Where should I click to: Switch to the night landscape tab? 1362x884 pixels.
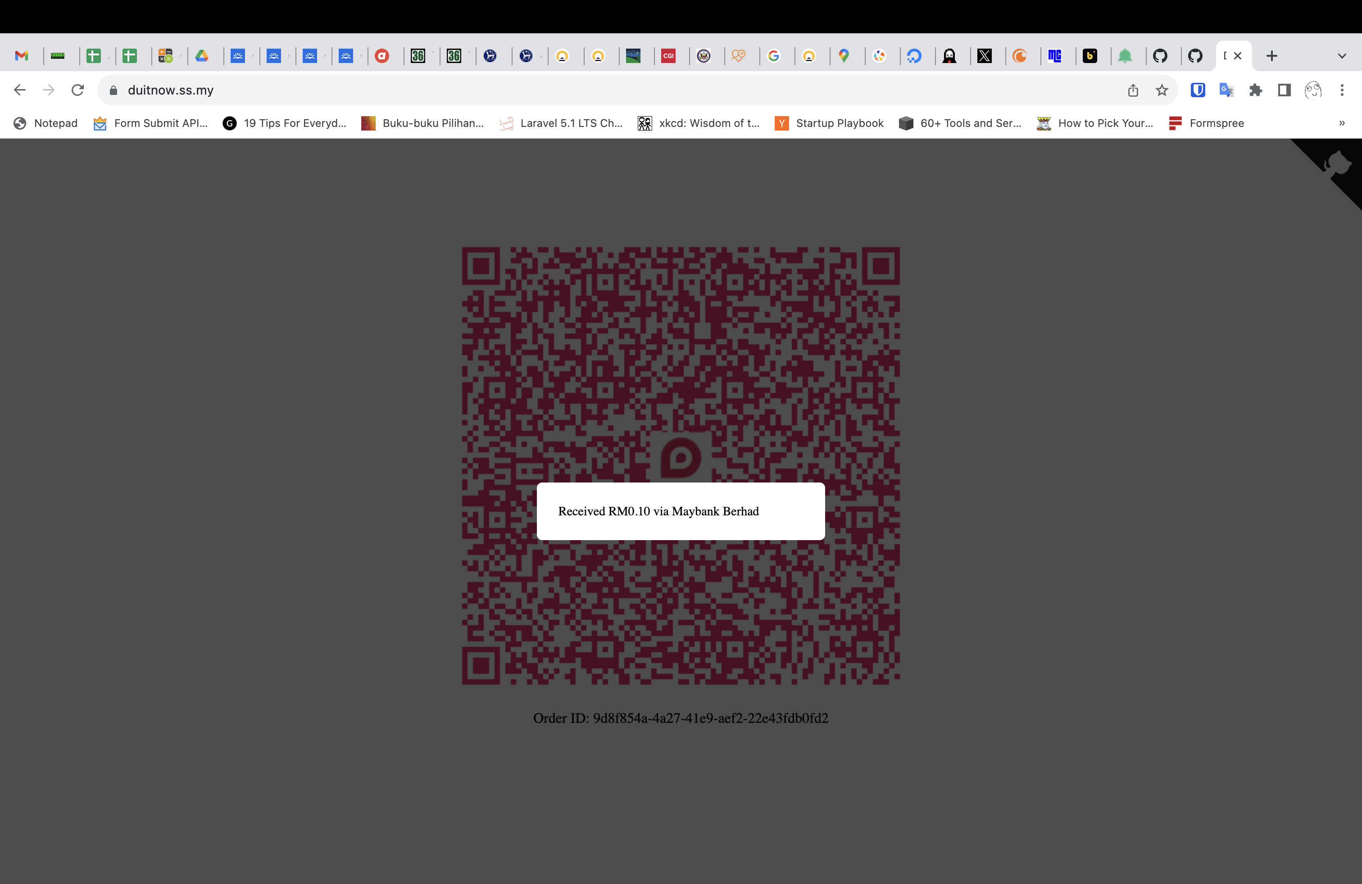click(x=633, y=56)
